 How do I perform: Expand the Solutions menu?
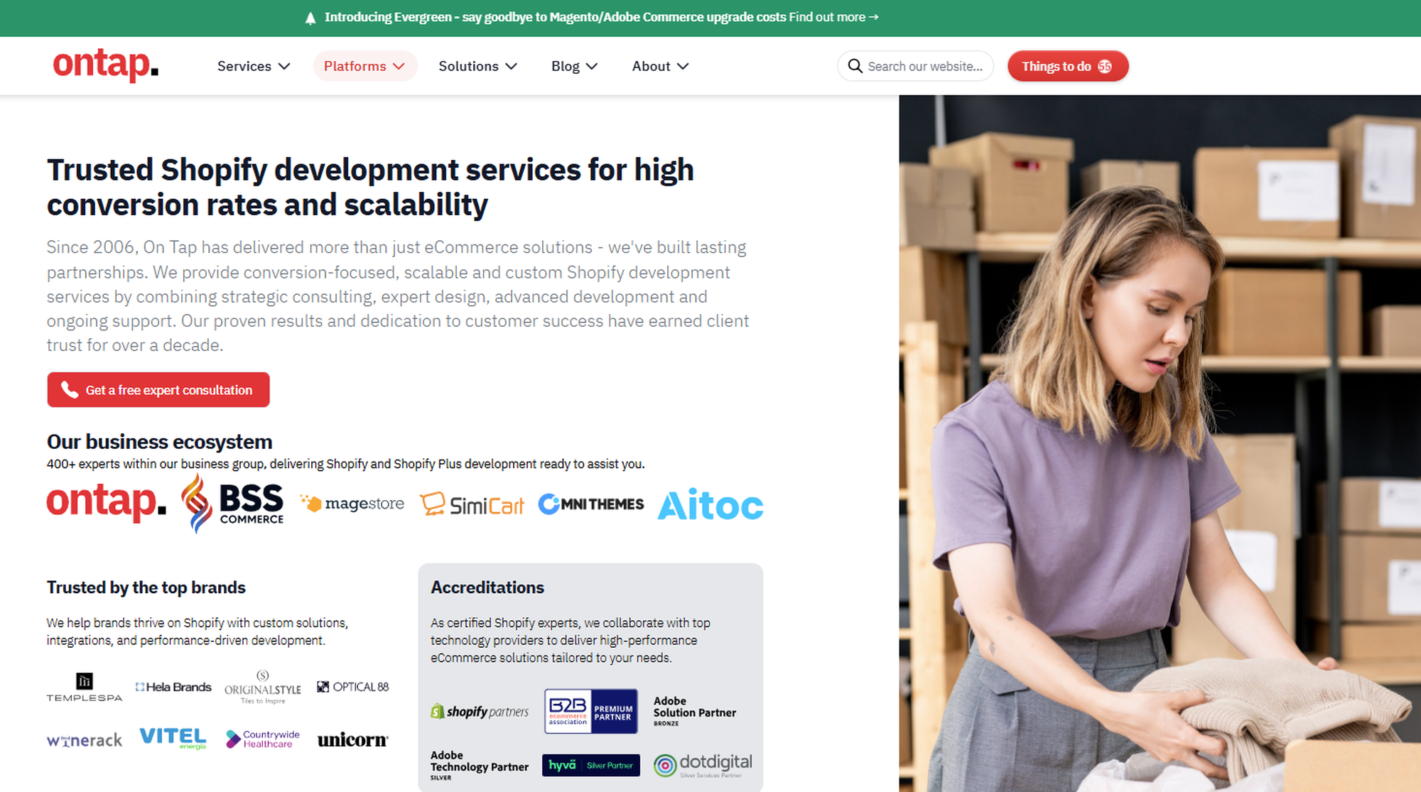[477, 65]
